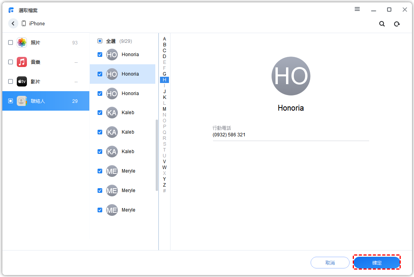Uncheck the first Kaleb contact checkbox
Image resolution: width=414 pixels, height=277 pixels.
[100, 113]
